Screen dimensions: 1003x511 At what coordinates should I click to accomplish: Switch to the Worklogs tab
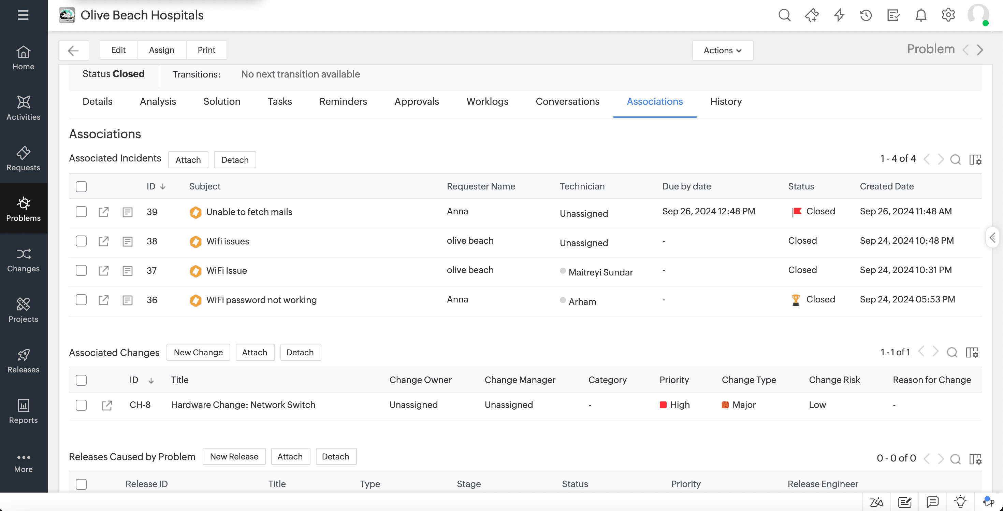[487, 101]
